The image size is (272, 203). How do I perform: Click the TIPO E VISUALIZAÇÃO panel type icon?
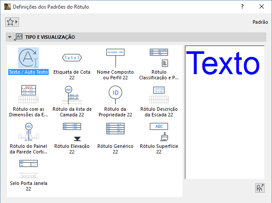tap(19, 37)
